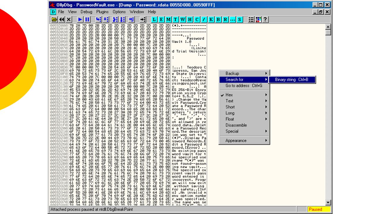Image resolution: width=380 pixels, height=214 pixels.
Task: Expand the Appearance submenu
Action: pos(244,140)
